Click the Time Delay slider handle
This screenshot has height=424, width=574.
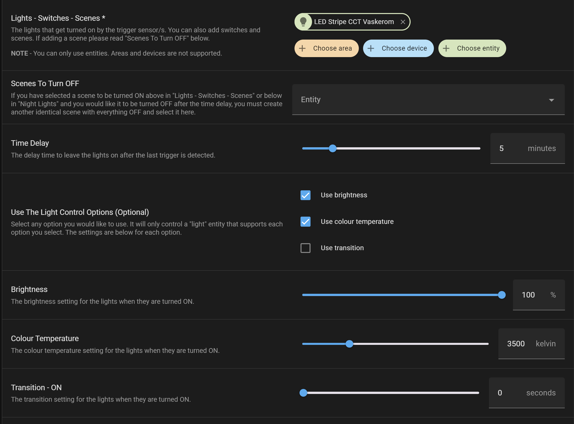coord(333,148)
